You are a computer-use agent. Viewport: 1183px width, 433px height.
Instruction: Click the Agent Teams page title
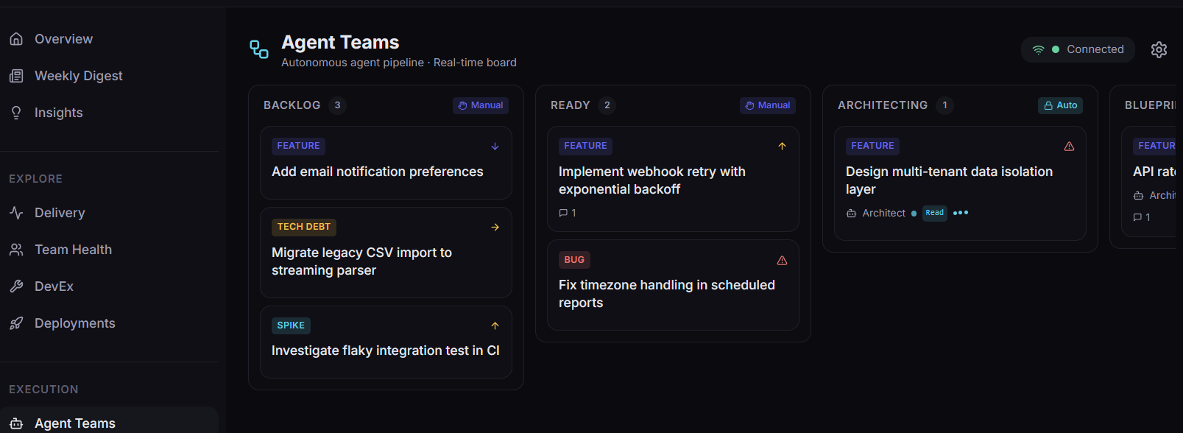point(340,42)
